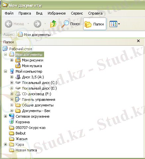
Task: Open the Сервис menu
Action: point(77,13)
